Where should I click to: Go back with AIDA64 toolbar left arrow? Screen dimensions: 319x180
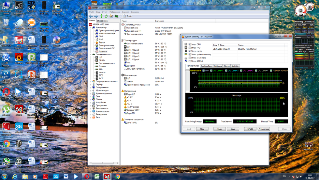(x=91, y=16)
